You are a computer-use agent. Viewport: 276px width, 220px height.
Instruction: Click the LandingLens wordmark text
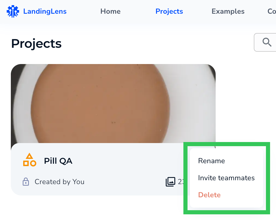click(45, 11)
